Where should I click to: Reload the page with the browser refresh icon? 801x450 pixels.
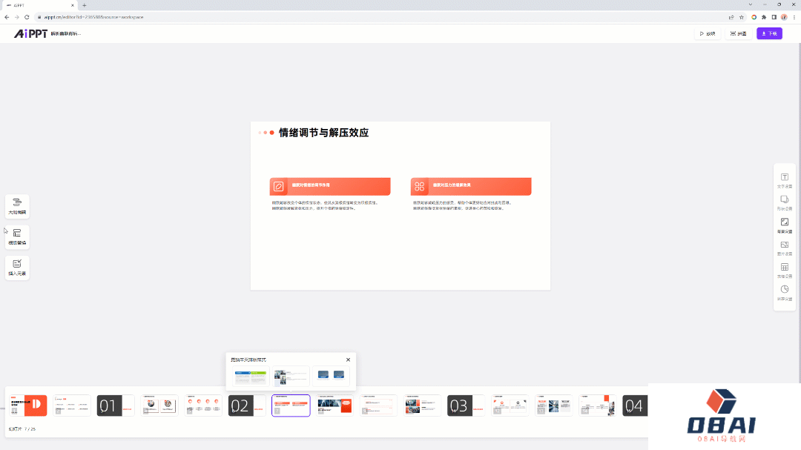[26, 16]
